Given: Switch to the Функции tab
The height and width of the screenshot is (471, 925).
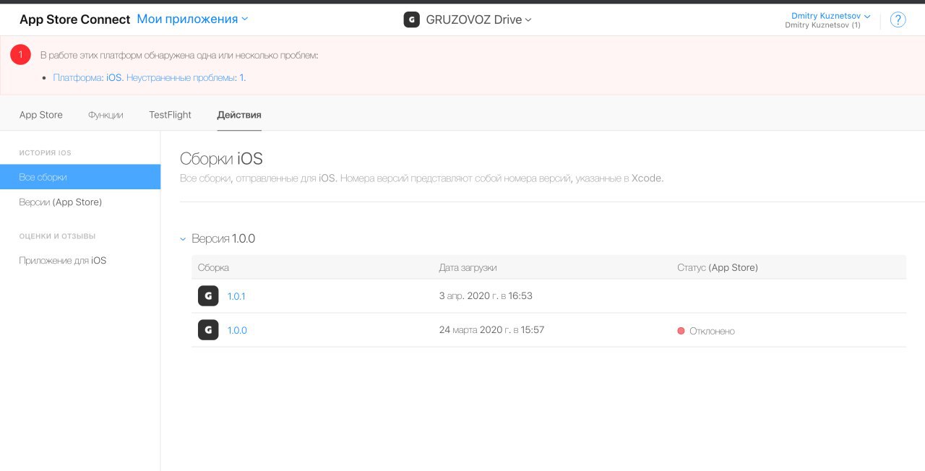Looking at the screenshot, I should coord(106,115).
